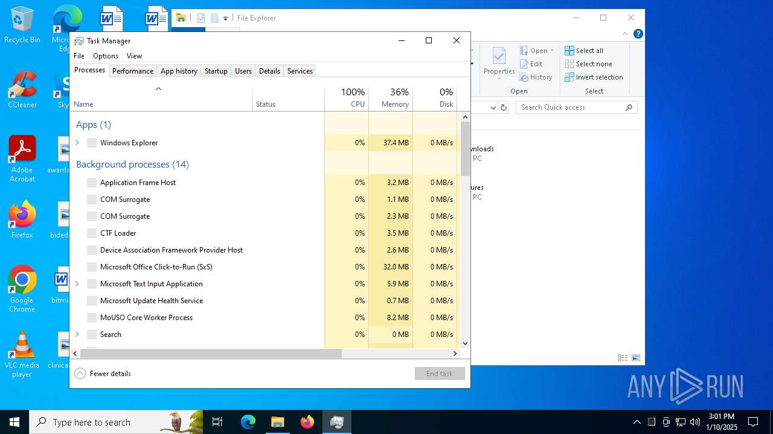This screenshot has height=434, width=773.
Task: Open the notification center
Action: [753, 422]
